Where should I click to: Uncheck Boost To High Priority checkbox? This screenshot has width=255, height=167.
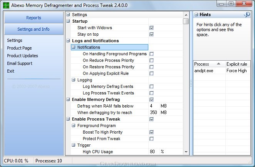tap(151, 132)
